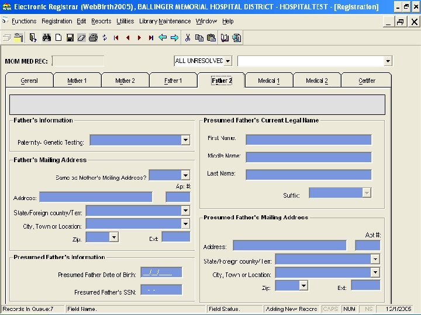
Task: Click the scissors cut icon
Action: 188,38
